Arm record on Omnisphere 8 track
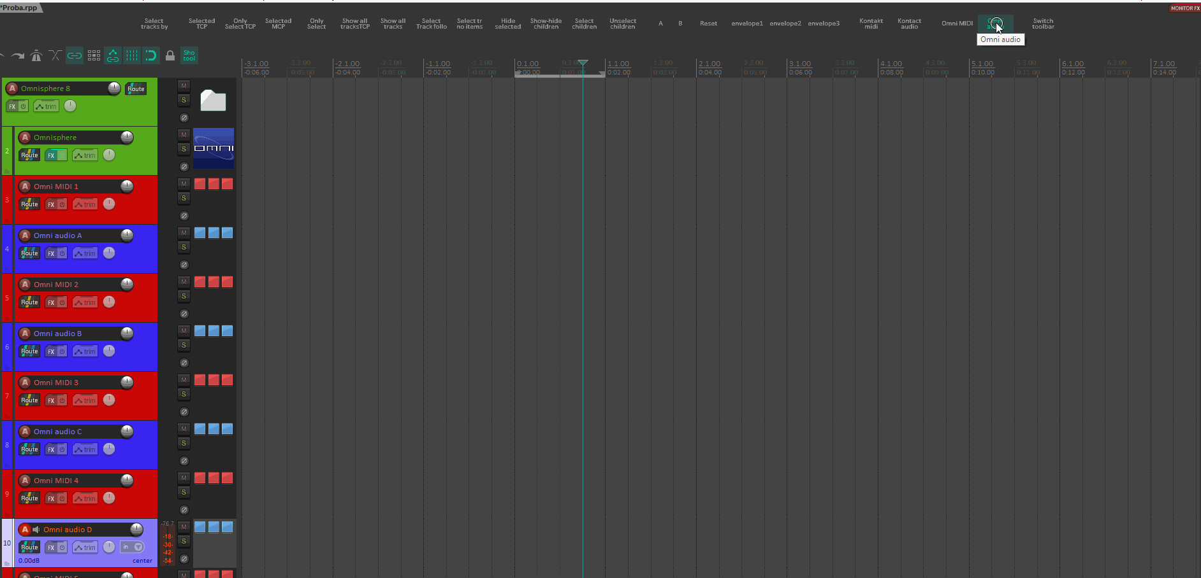Screen dimensions: 1201x578 click(12, 88)
